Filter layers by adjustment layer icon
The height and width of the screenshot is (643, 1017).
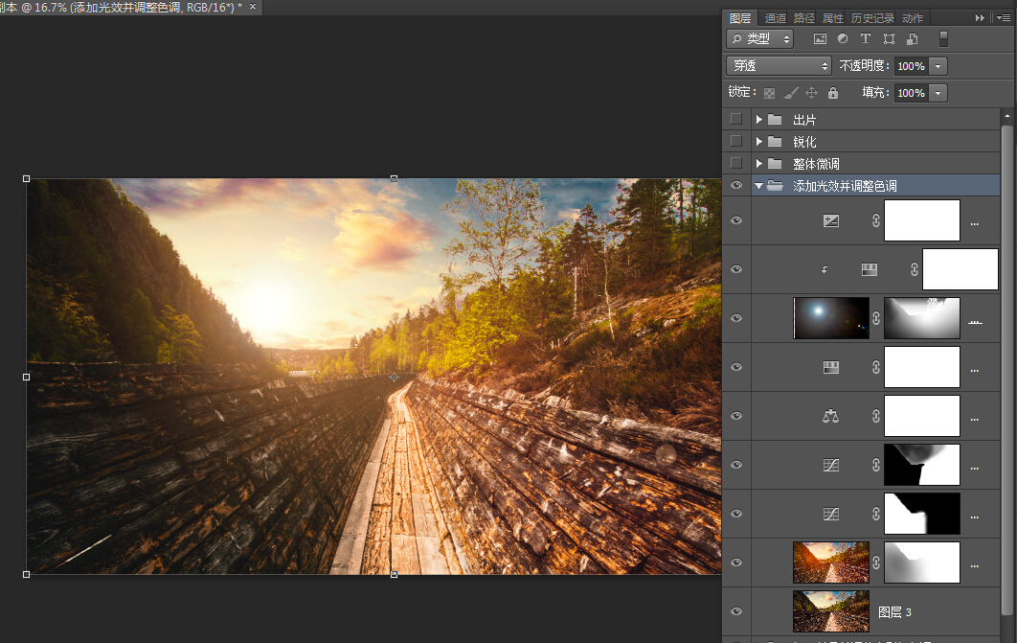tap(843, 39)
